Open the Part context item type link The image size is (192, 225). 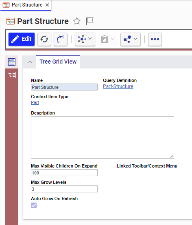pyautogui.click(x=35, y=102)
